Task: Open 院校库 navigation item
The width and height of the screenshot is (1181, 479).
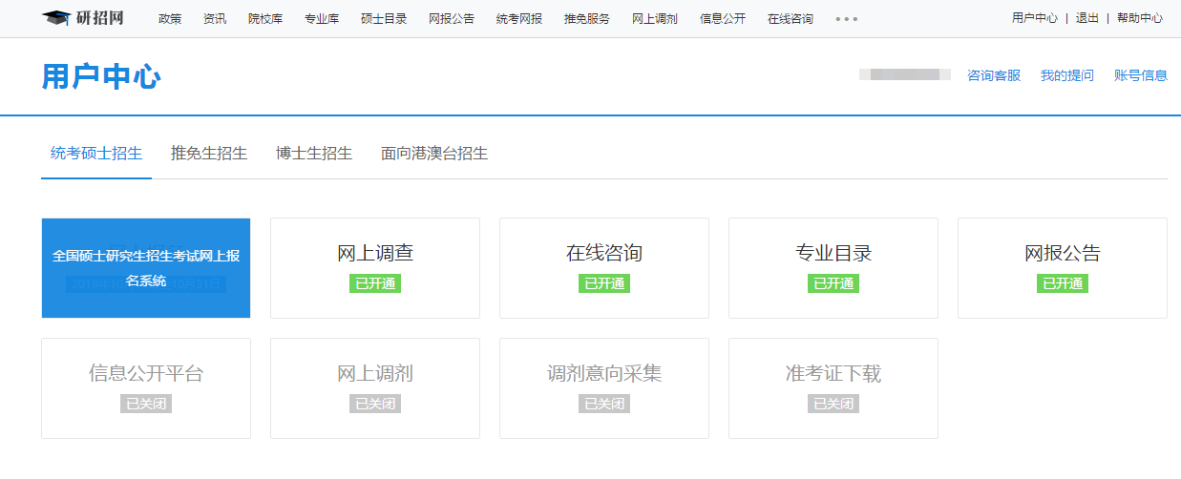Action: click(x=264, y=19)
